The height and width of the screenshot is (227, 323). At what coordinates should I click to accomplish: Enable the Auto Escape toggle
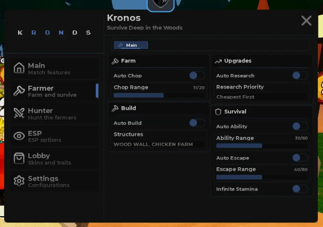pyautogui.click(x=300, y=158)
